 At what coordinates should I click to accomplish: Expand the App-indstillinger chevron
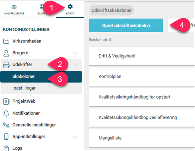pos(75,137)
